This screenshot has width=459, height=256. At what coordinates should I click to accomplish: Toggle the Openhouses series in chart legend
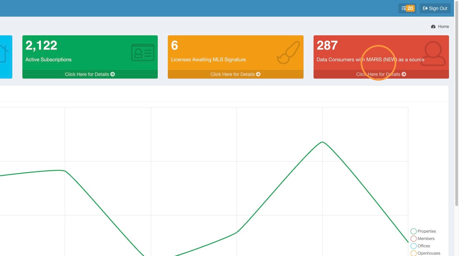pyautogui.click(x=425, y=253)
